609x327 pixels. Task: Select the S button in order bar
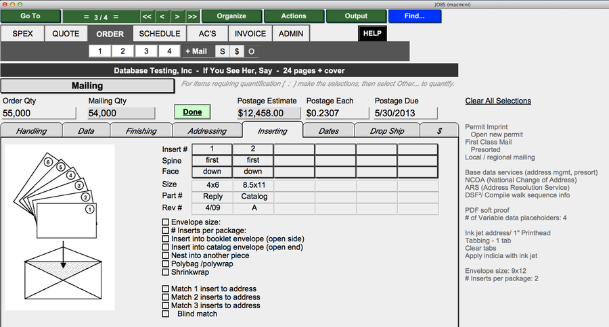coord(222,51)
